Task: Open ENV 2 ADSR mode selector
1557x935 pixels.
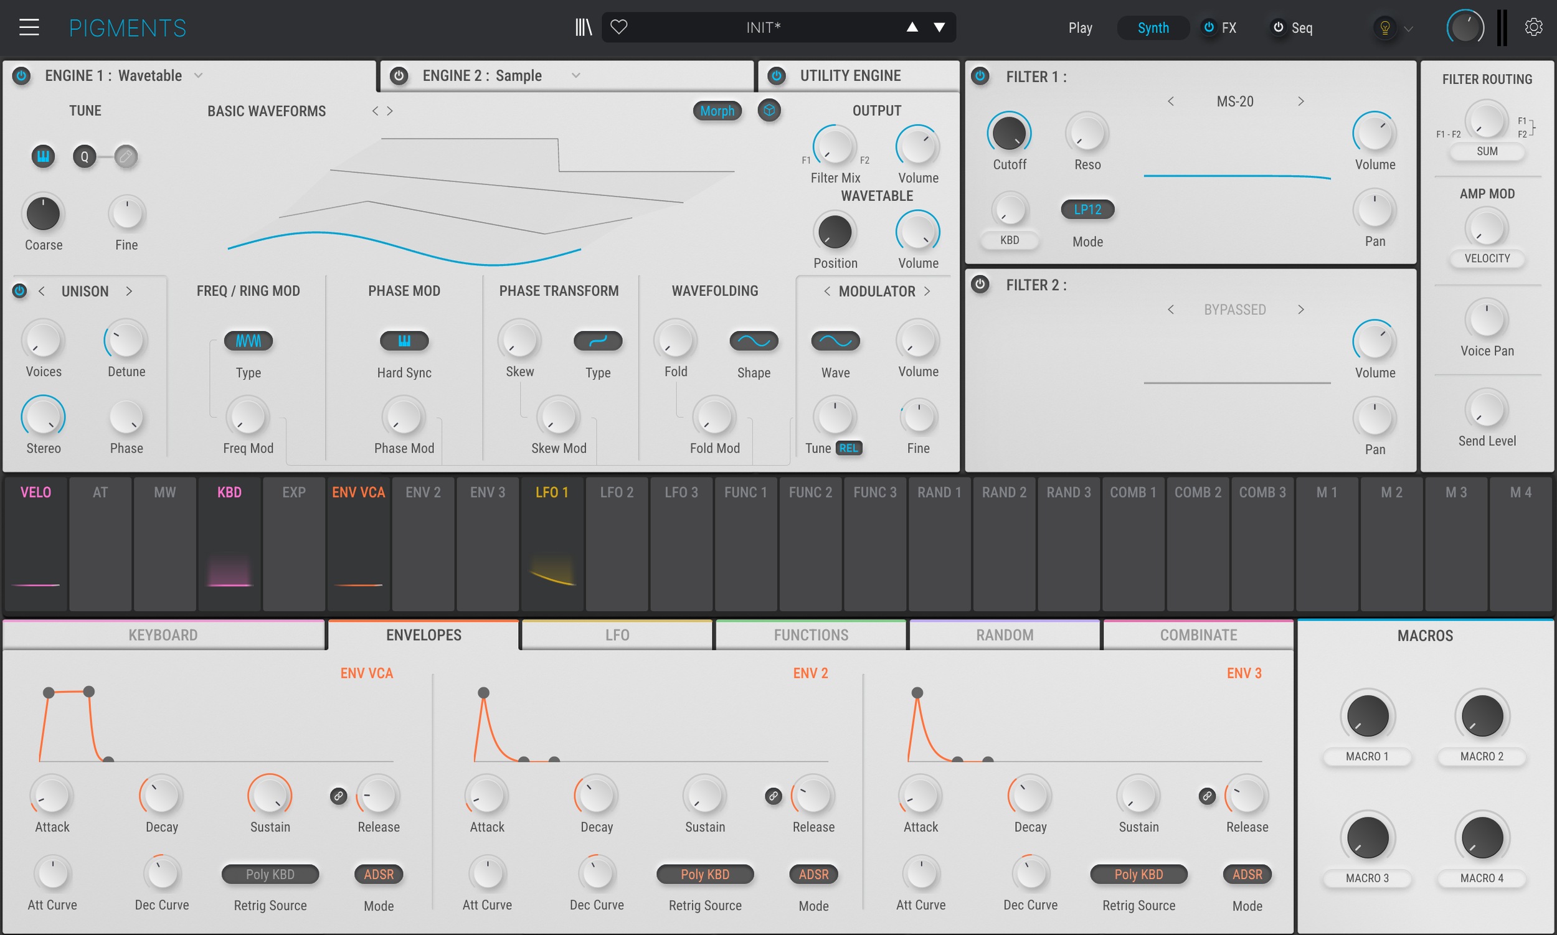Action: pos(813,875)
